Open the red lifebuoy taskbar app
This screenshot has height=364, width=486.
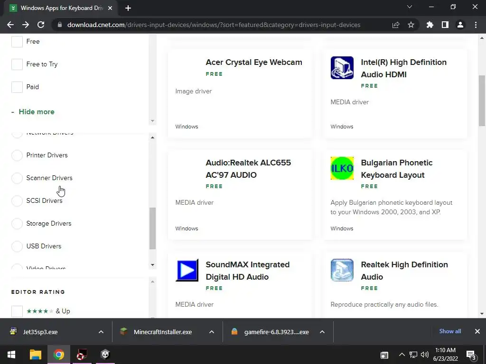pyautogui.click(x=82, y=355)
